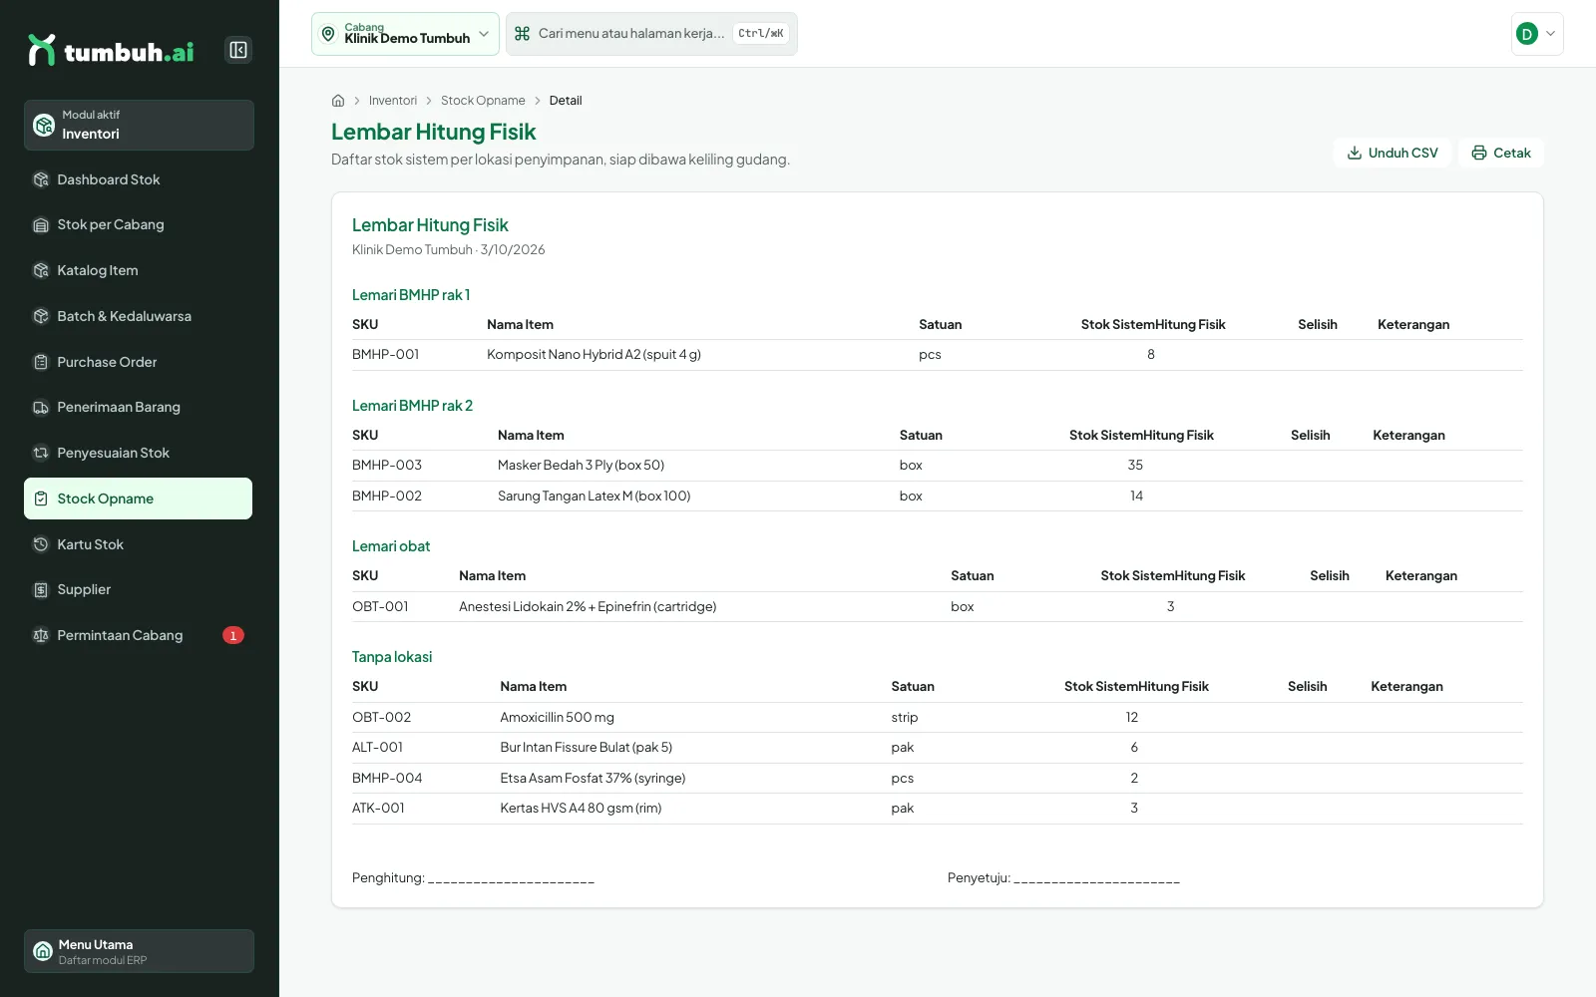Viewport: 1596px width, 997px height.
Task: Click the Penghitung signature line
Action: click(474, 878)
